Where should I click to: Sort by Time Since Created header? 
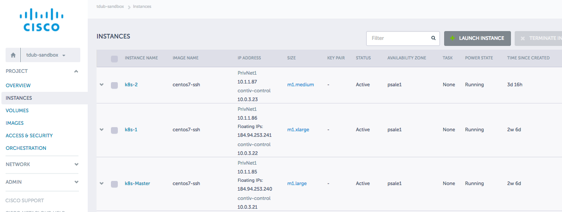[528, 58]
